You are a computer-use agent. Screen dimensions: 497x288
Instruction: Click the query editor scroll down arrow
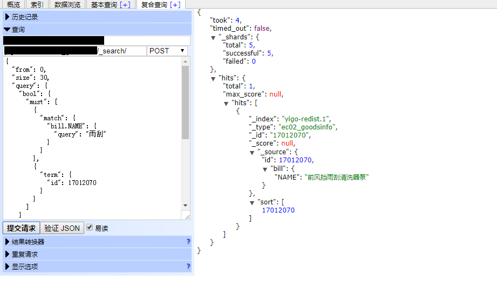[186, 205]
